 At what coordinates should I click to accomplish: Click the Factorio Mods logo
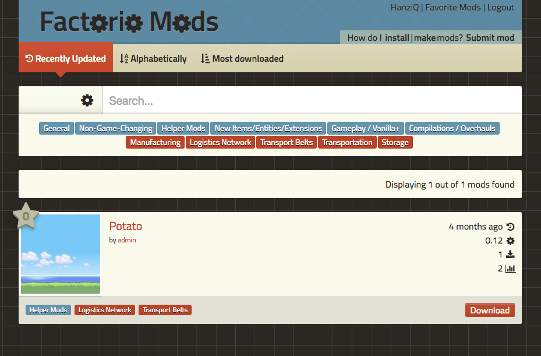(129, 22)
